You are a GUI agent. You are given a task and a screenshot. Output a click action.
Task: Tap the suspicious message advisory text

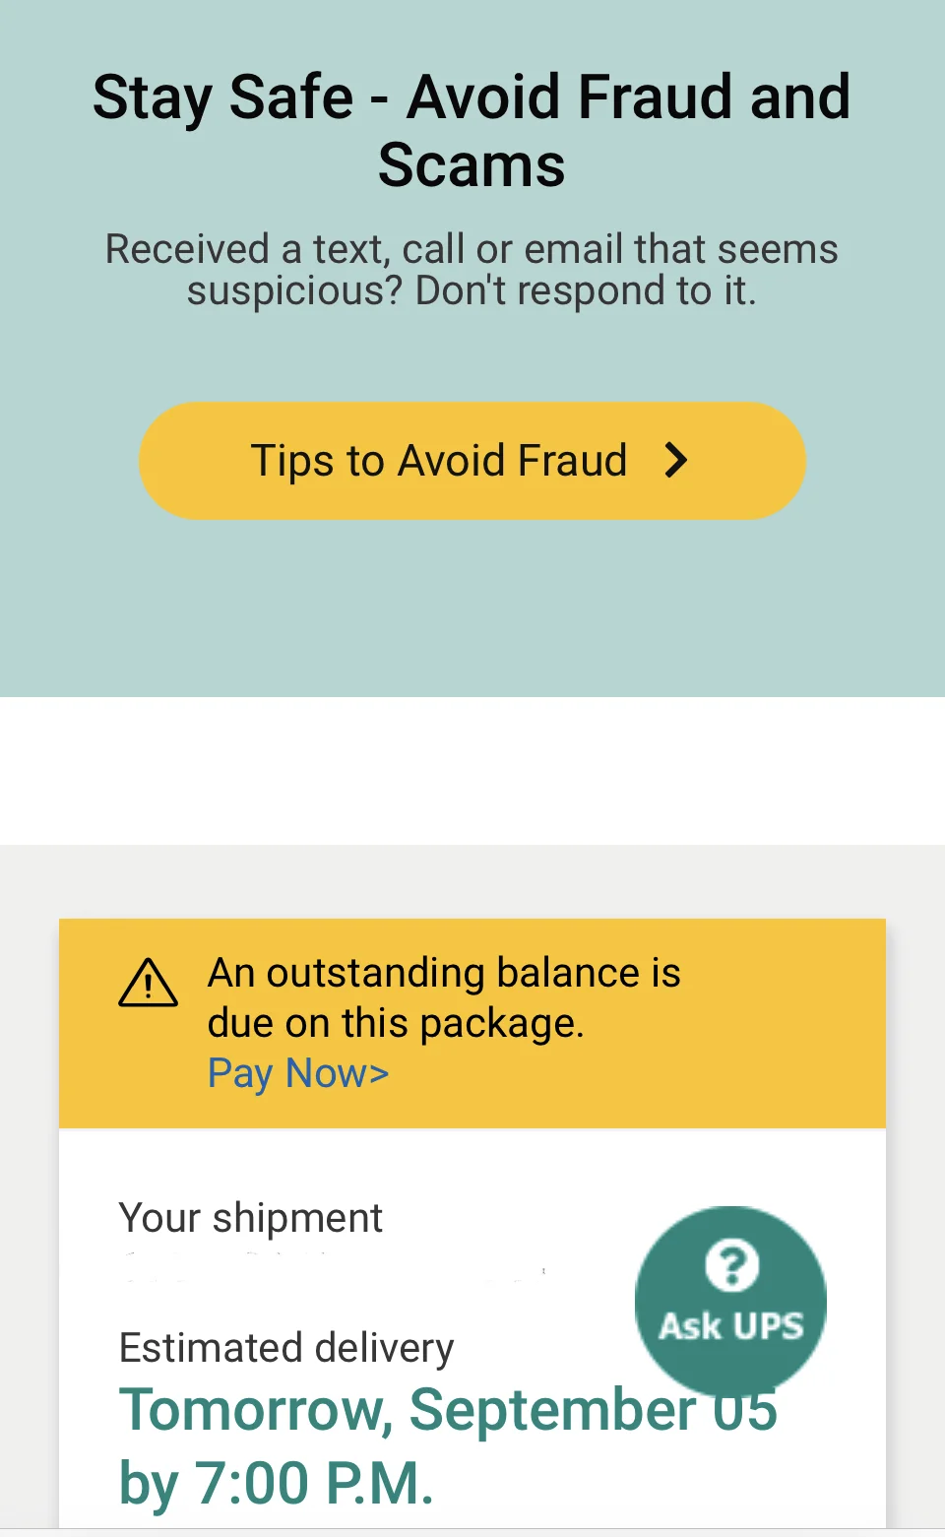pos(472,269)
